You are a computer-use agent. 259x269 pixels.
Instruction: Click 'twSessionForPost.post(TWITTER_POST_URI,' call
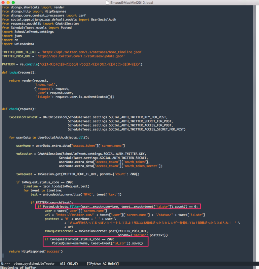113,231
